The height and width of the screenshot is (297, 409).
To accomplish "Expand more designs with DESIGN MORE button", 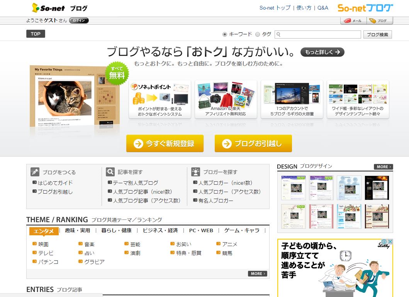I will point(383,167).
